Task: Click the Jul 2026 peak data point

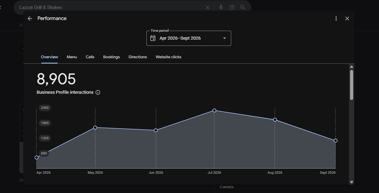Action: click(x=214, y=111)
